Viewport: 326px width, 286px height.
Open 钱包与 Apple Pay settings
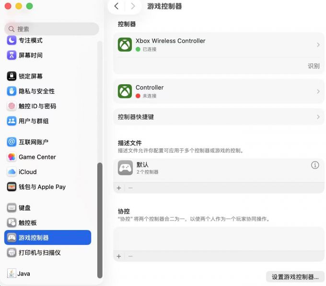47,187
